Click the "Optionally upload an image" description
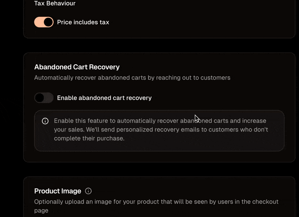 [x=156, y=202]
